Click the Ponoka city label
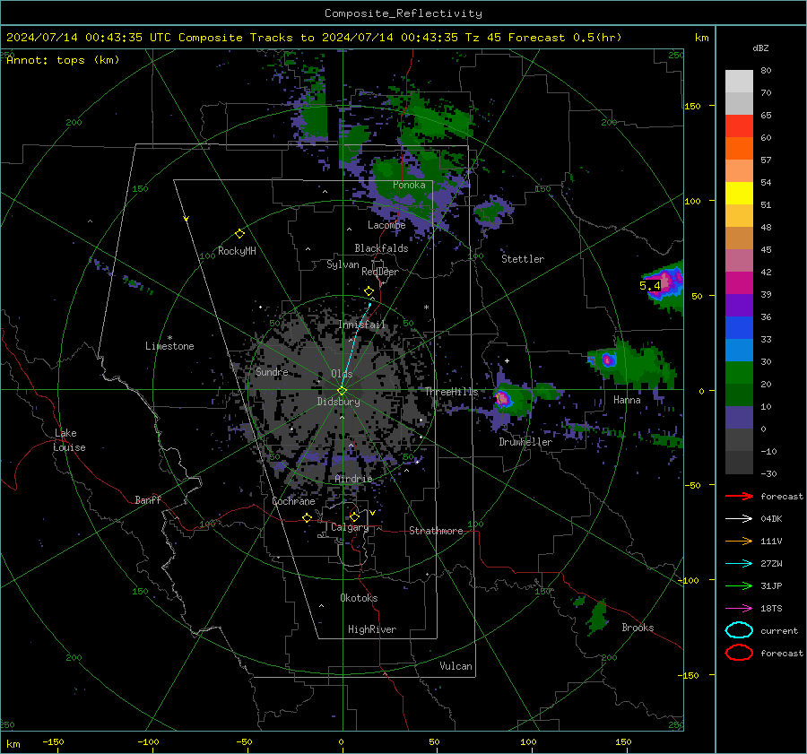Image resolution: width=807 pixels, height=754 pixels. tap(409, 185)
